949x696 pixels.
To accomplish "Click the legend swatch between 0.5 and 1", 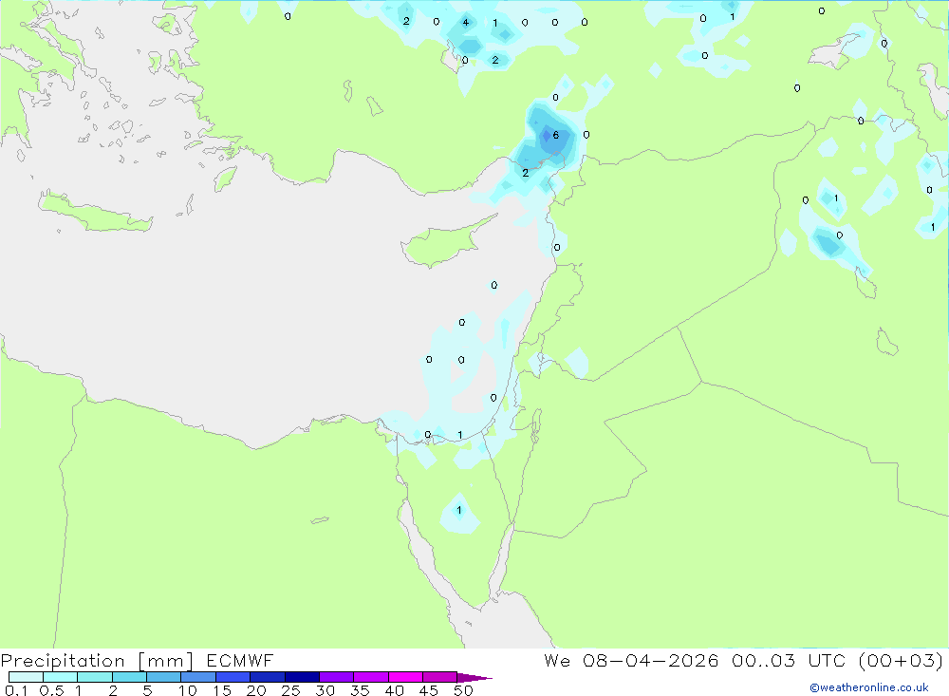I will coord(60,677).
